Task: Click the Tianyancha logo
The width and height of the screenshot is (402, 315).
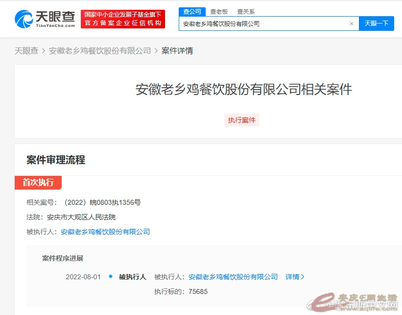Action: pyautogui.click(x=45, y=19)
